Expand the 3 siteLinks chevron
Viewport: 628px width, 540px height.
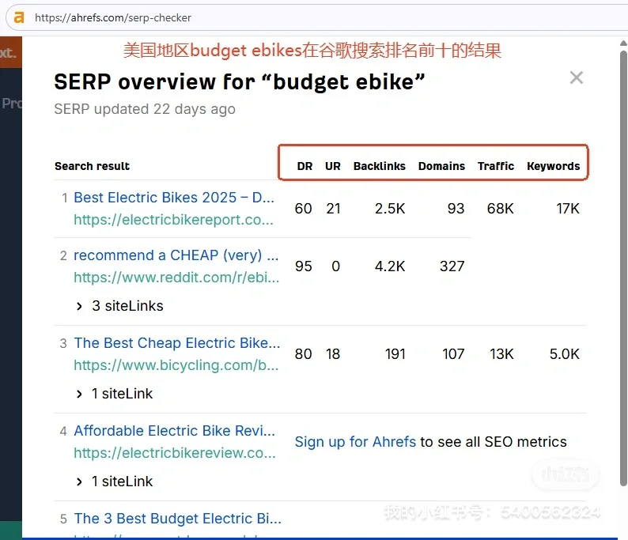pos(79,306)
